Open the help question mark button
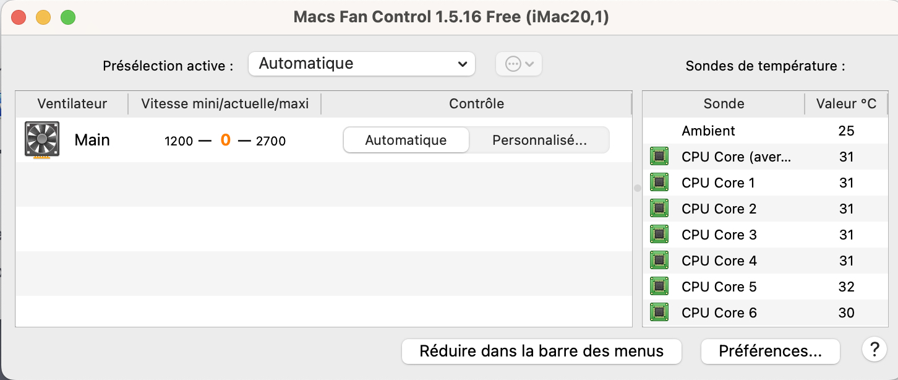Image resolution: width=898 pixels, height=380 pixels. (874, 350)
